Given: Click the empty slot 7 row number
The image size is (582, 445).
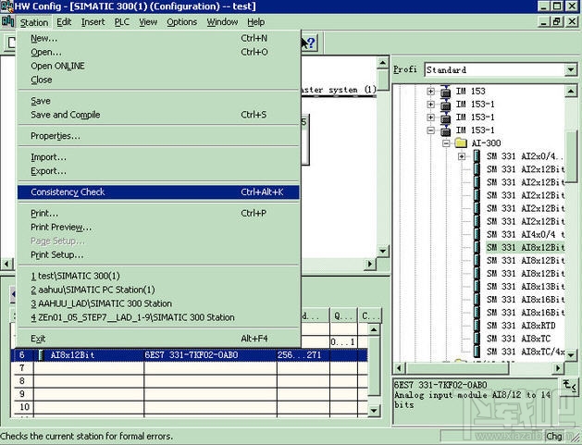Looking at the screenshot, I should [x=22, y=368].
